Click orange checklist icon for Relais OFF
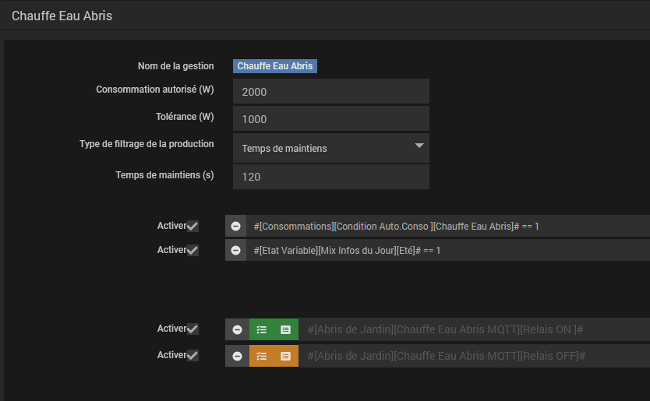The width and height of the screenshot is (650, 401). pyautogui.click(x=262, y=356)
